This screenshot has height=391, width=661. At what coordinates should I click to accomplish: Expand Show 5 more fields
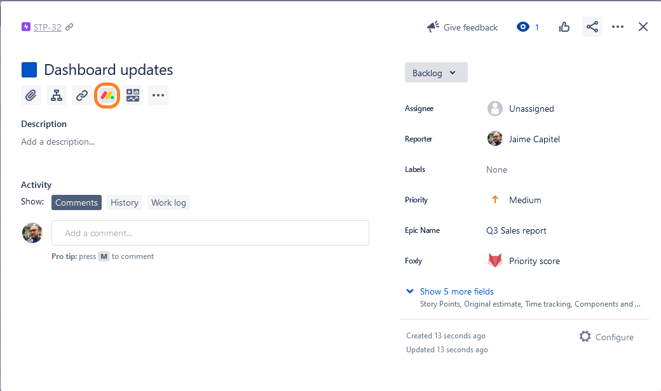tap(456, 291)
